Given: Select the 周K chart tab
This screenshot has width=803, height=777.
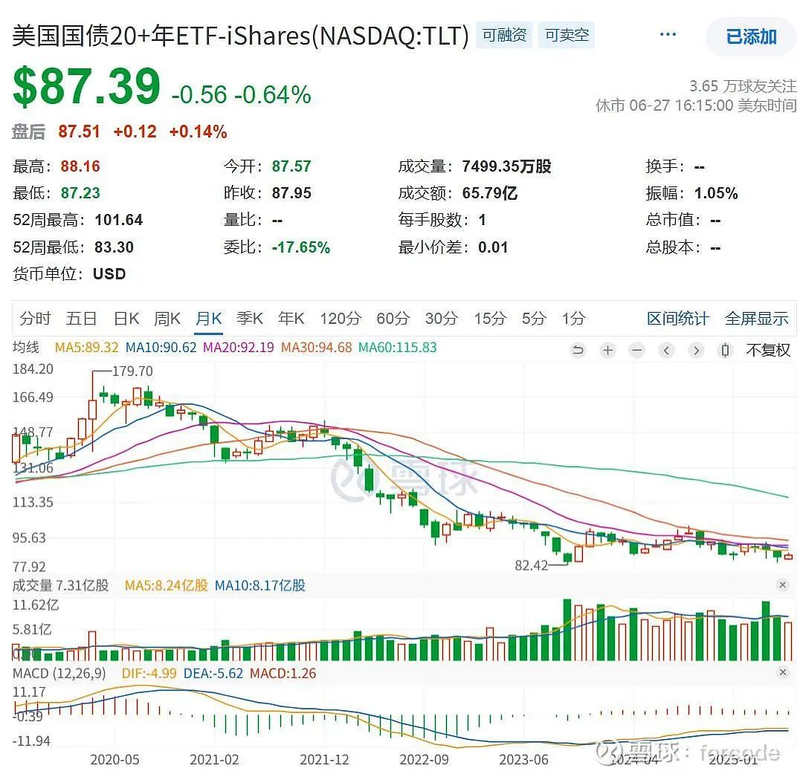Looking at the screenshot, I should [167, 319].
